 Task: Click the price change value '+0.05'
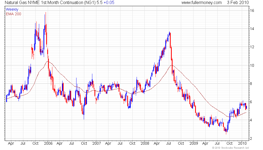tap(109, 2)
